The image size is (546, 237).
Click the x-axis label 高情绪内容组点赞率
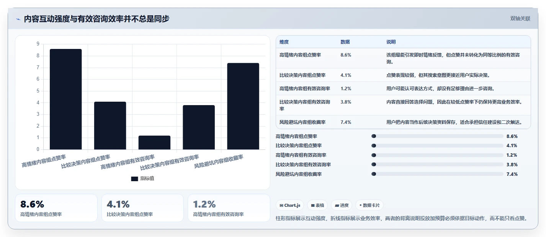(x=44, y=161)
